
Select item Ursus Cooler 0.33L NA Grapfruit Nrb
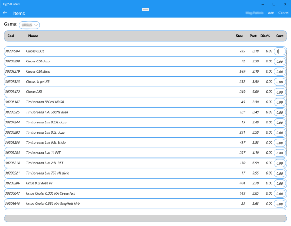point(53,204)
